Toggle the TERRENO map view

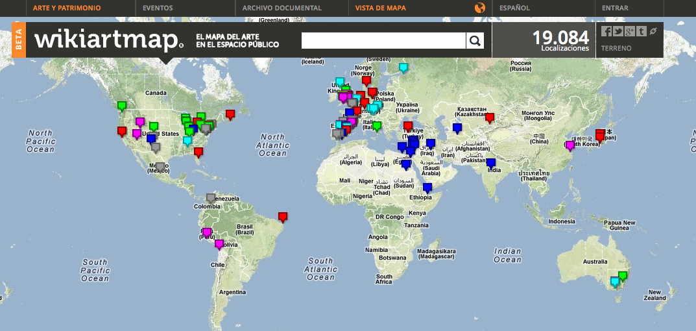[x=616, y=49]
